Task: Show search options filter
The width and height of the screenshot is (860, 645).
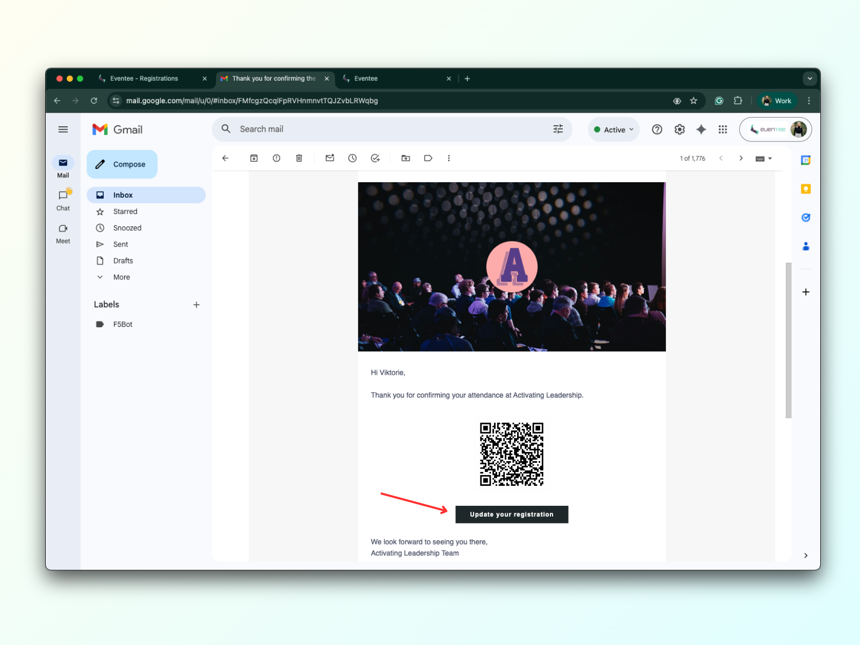Action: 558,129
